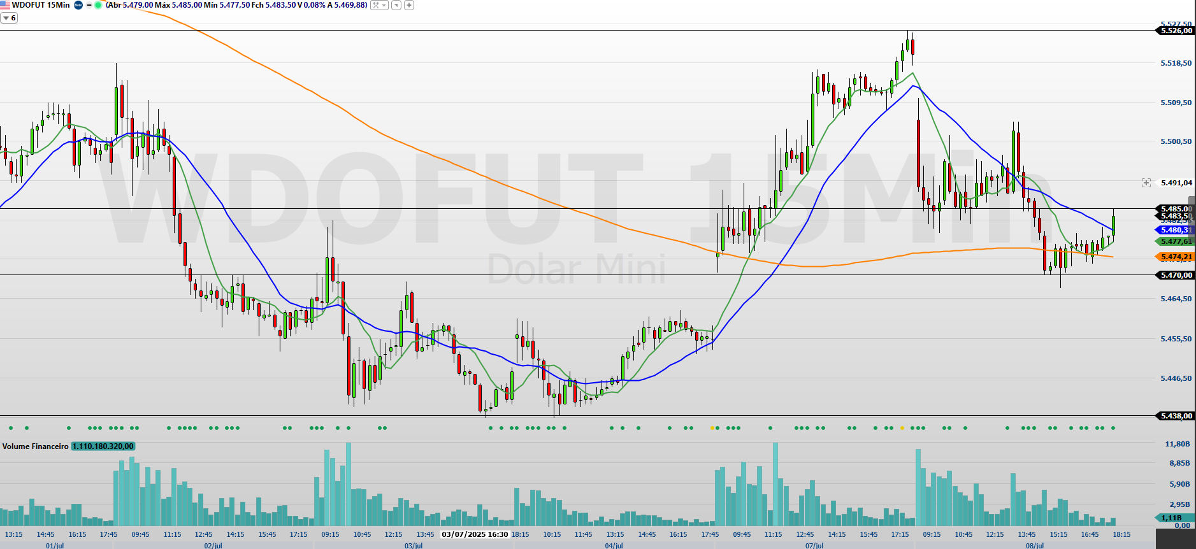Select the blue moving average tag 5.480,31
Screen dimensions: 1196x549
click(x=1174, y=230)
